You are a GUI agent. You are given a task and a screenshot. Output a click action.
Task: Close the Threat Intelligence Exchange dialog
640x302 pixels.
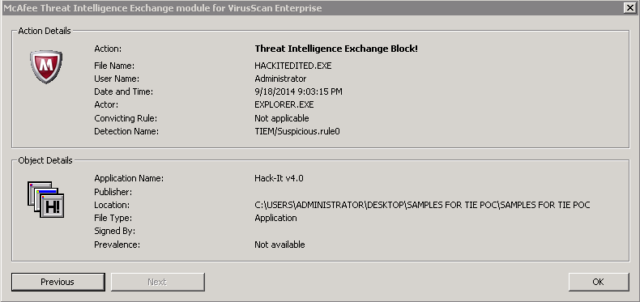pyautogui.click(x=631, y=7)
